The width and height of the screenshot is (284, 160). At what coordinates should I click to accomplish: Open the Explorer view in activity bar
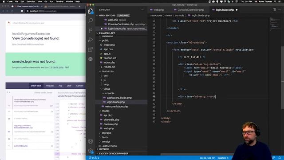tap(91, 11)
